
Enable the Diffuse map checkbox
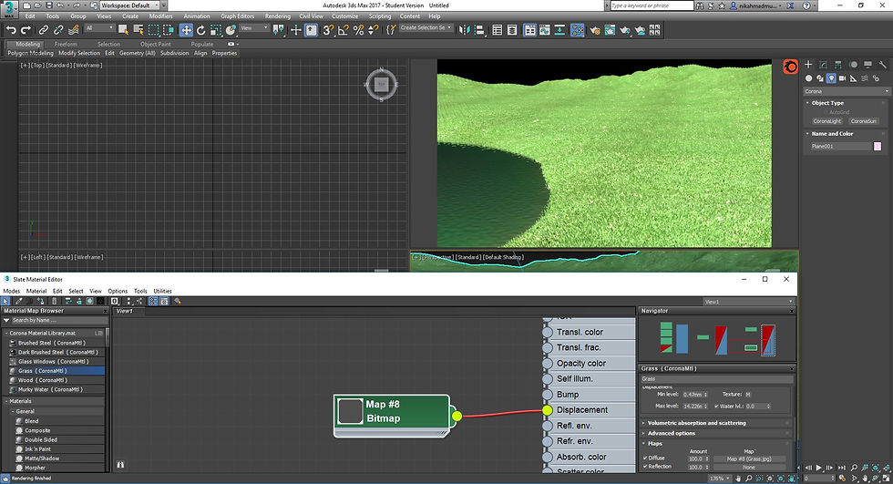645,458
